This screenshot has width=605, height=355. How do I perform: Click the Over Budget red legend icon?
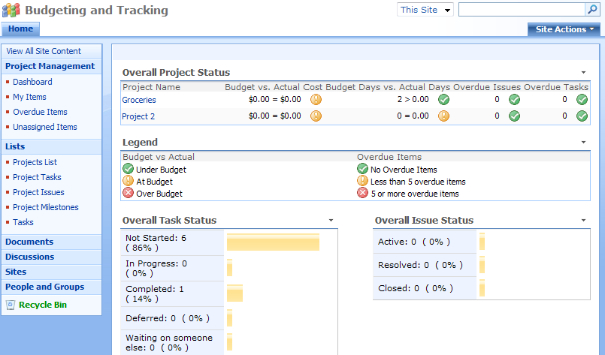coord(128,194)
